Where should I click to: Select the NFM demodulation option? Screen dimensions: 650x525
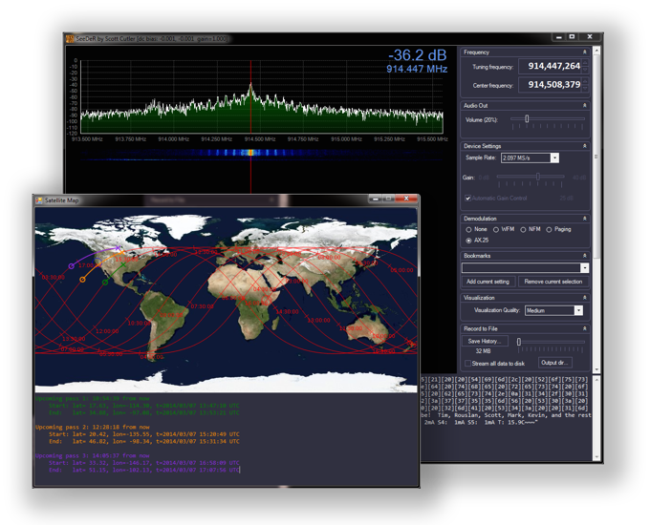tap(524, 230)
